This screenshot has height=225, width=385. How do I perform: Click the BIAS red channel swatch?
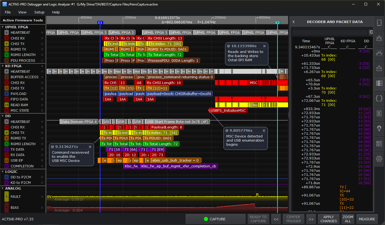[x=7, y=208]
